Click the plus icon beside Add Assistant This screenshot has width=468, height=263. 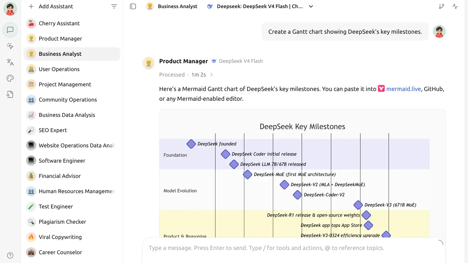(31, 6)
